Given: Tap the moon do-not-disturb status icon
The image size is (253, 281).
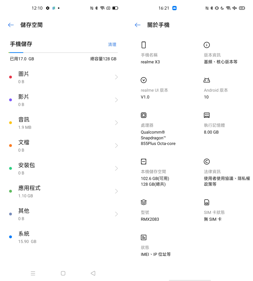Looking at the screenshot, I should (x=222, y=8).
